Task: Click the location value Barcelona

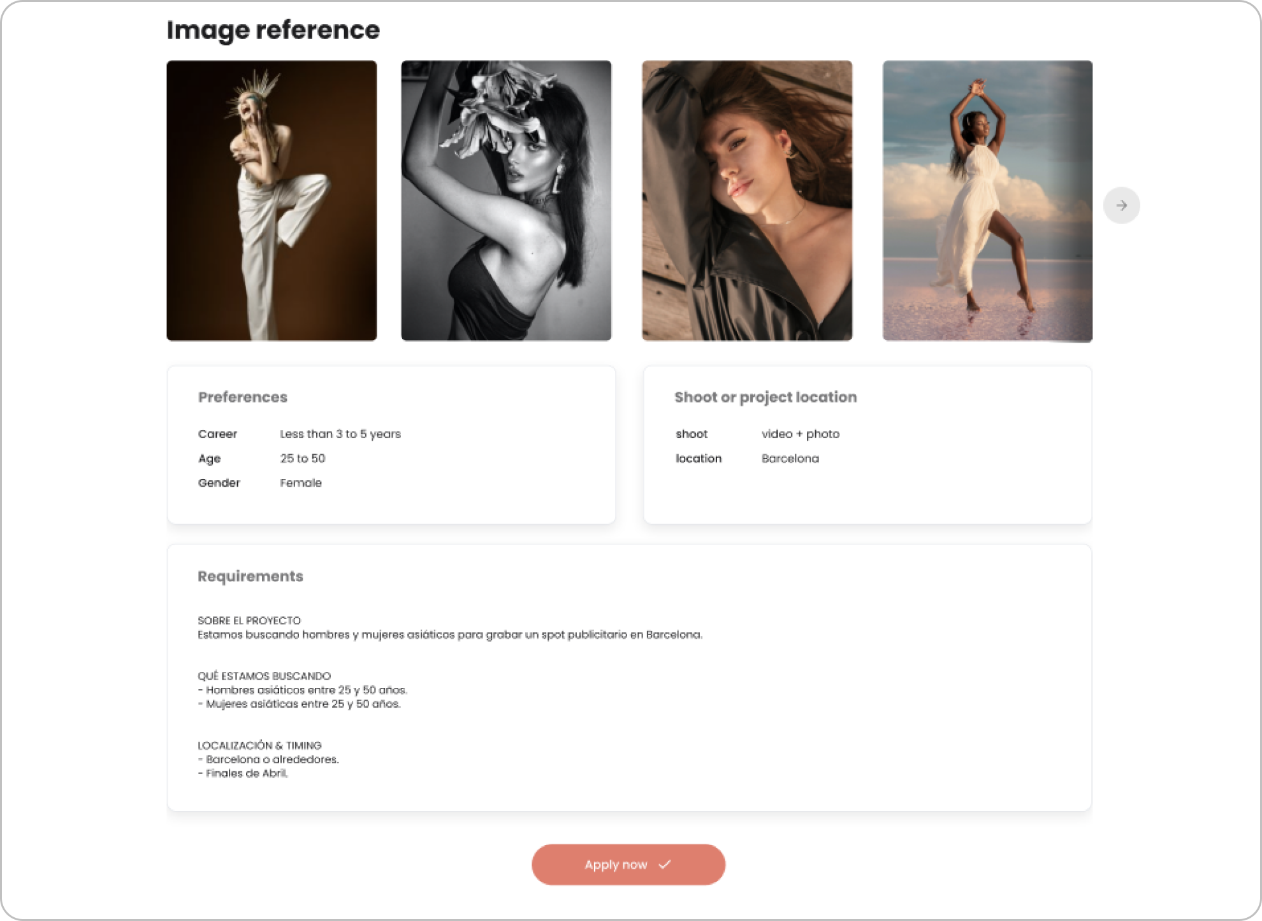Action: coord(790,459)
